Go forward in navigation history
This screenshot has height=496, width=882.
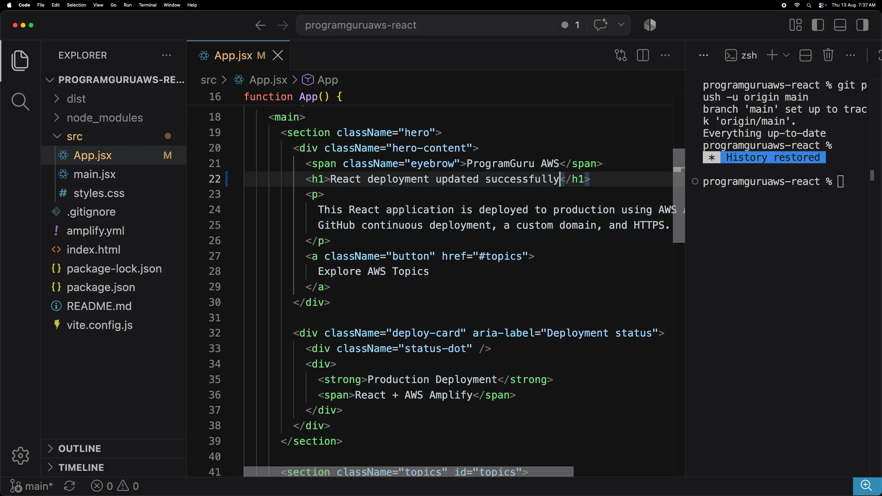tap(283, 25)
